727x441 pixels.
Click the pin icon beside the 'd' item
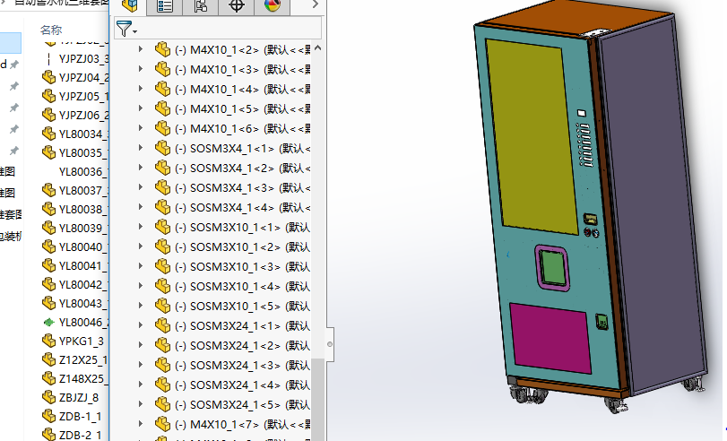pyautogui.click(x=14, y=65)
